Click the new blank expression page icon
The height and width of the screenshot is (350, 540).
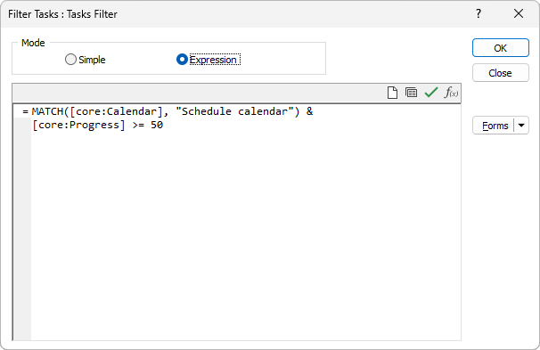click(392, 93)
